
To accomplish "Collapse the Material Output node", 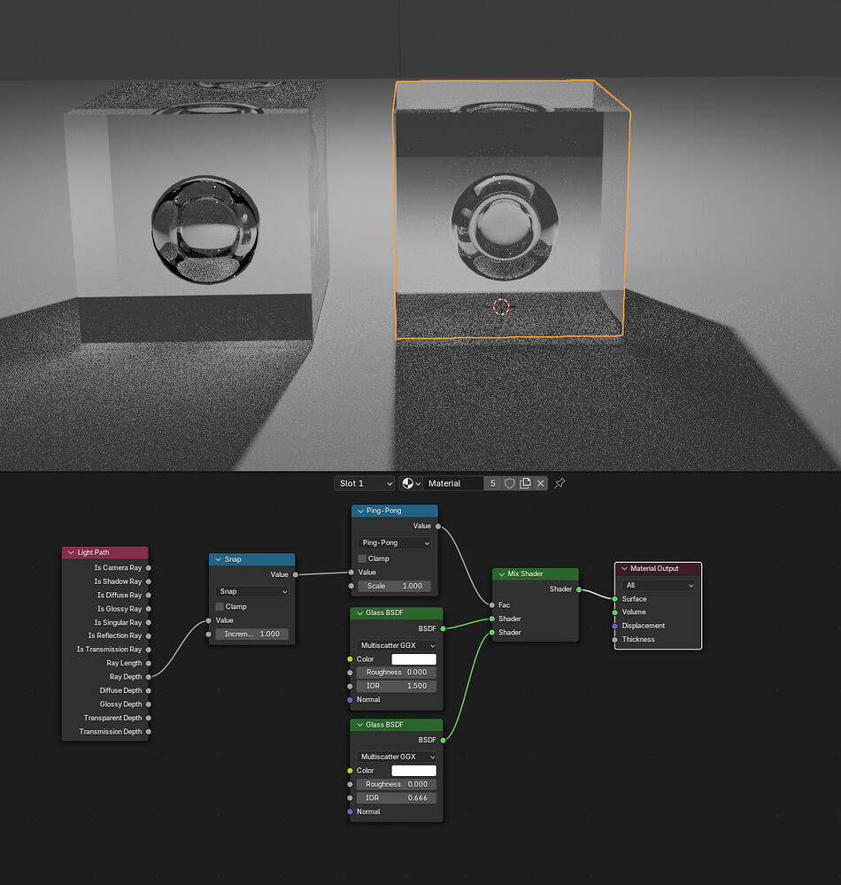I will [x=624, y=569].
